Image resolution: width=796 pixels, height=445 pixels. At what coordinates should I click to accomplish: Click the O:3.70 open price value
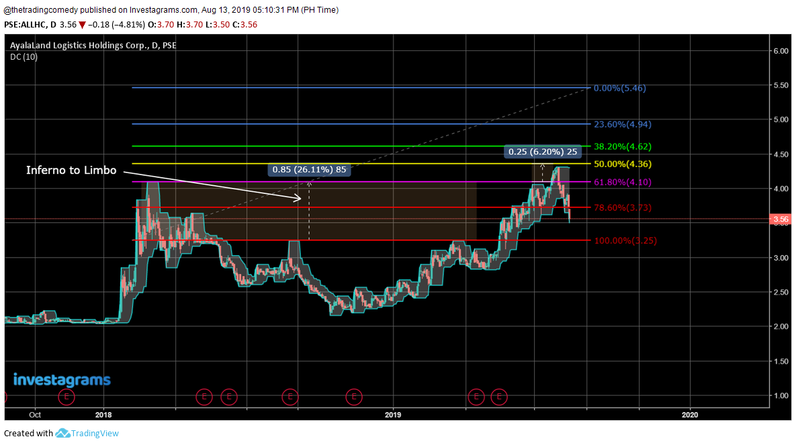161,25
